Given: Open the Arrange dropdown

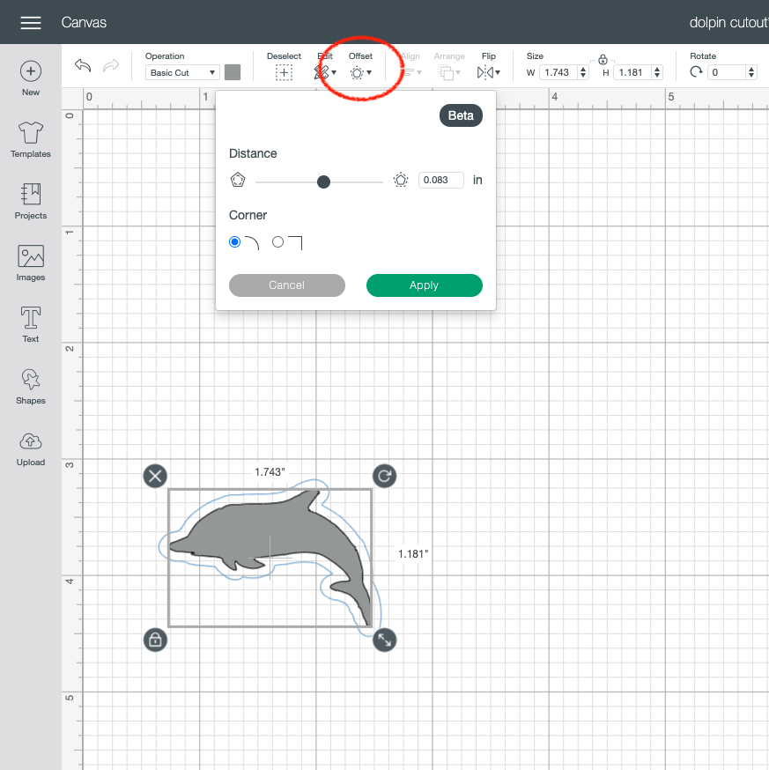Looking at the screenshot, I should coord(449,72).
